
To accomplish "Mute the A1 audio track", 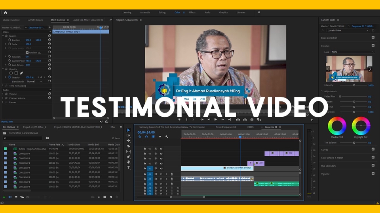I will (161, 174).
